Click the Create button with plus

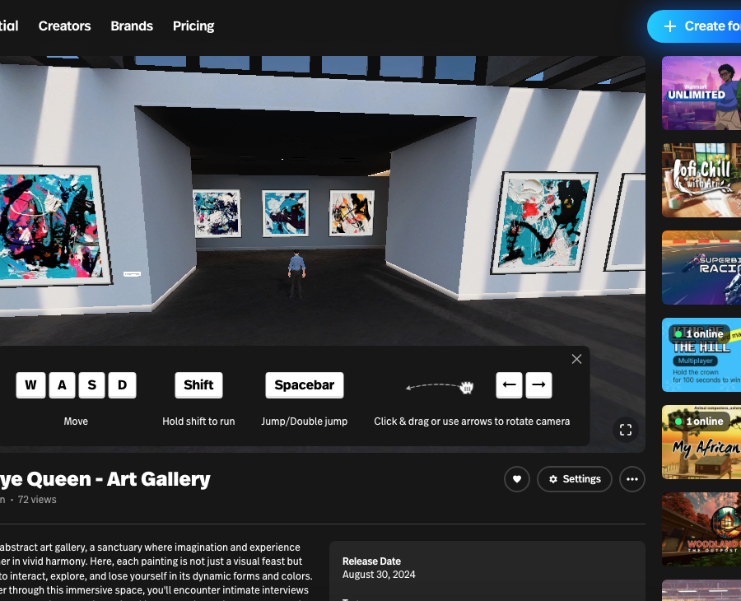pos(694,26)
